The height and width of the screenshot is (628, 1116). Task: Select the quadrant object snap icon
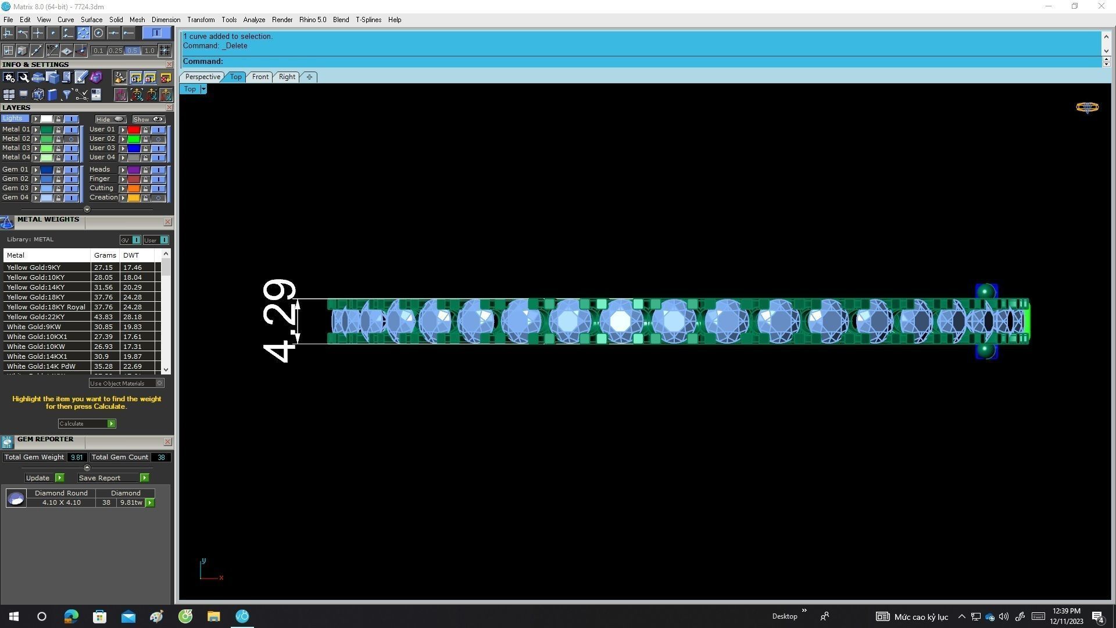point(83,33)
